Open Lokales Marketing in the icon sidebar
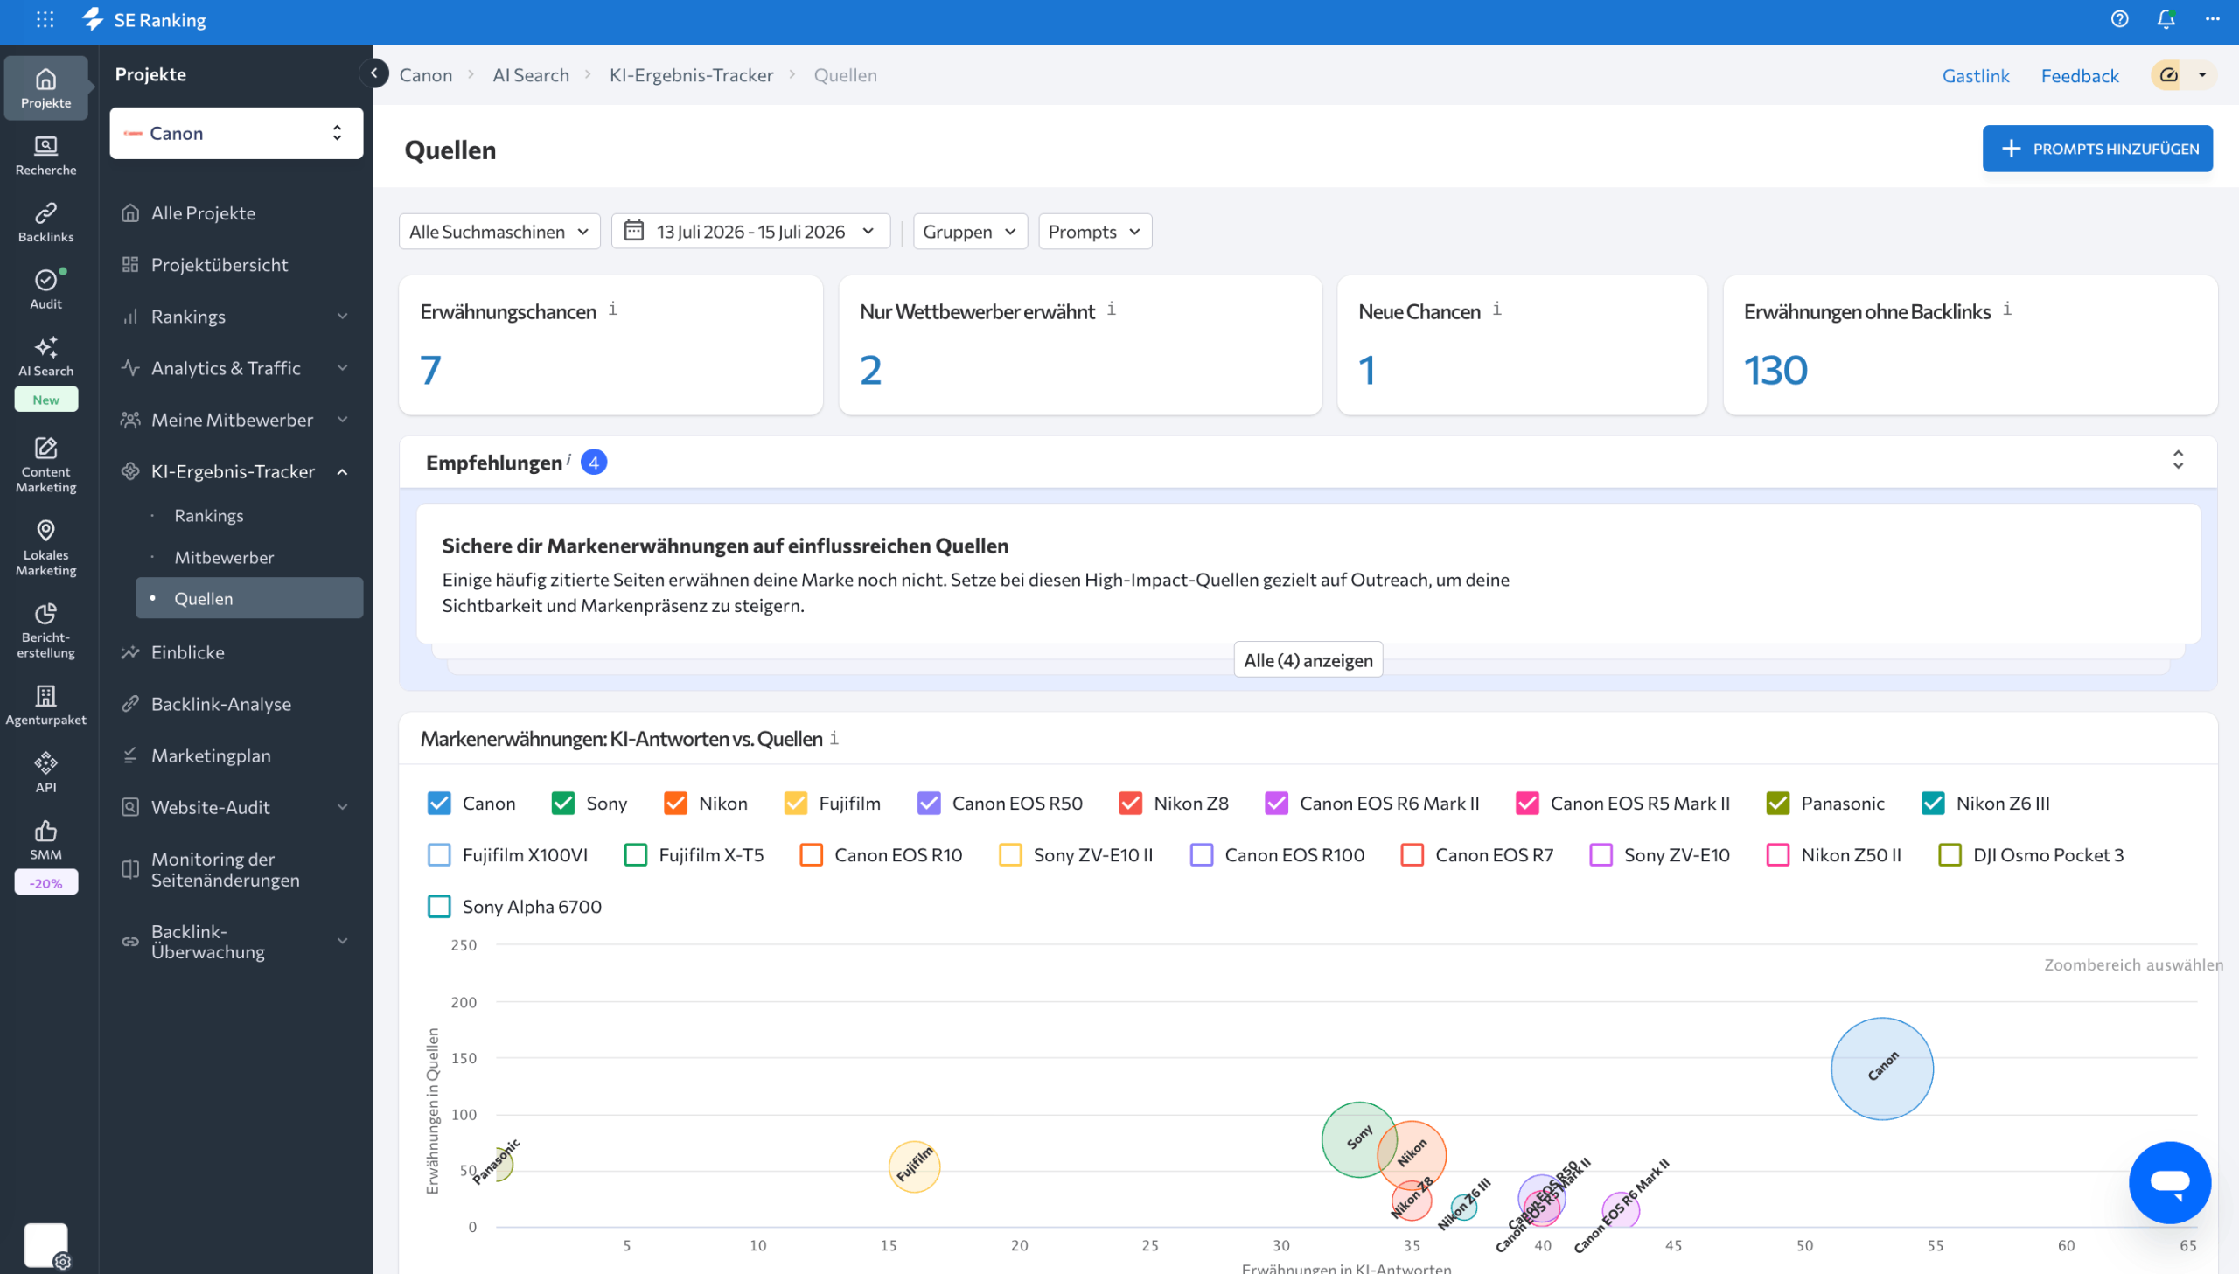Image resolution: width=2239 pixels, height=1274 pixels. coord(45,547)
